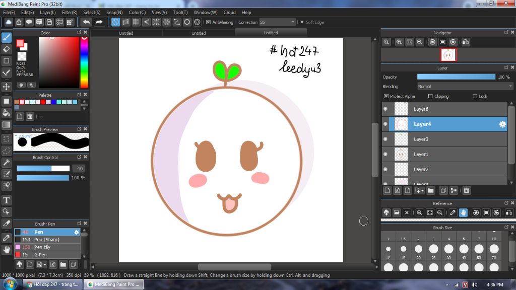Screen dimensions: 516x290
Task: Select the Eyedropper tool
Action: 7,238
